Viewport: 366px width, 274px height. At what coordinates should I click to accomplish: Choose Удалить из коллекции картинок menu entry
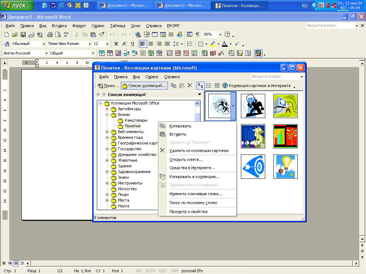tap(197, 151)
